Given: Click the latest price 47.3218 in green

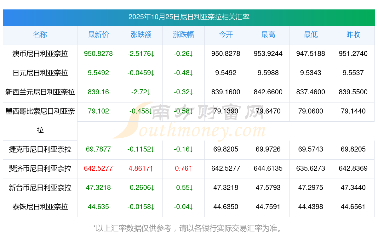Looking at the screenshot, I should (x=98, y=188).
